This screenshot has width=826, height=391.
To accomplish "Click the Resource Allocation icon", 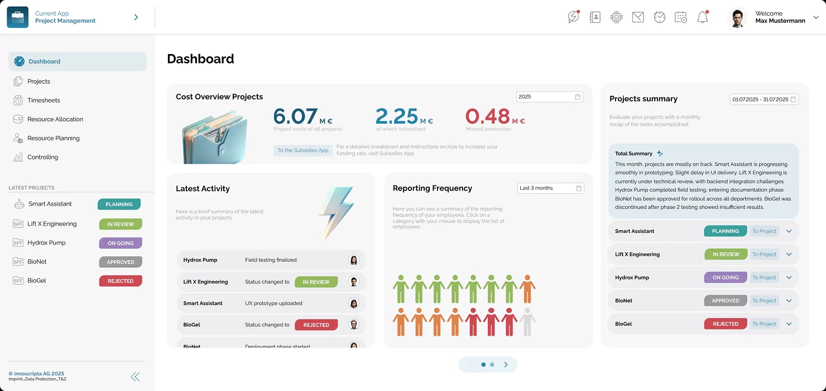I will tap(18, 119).
